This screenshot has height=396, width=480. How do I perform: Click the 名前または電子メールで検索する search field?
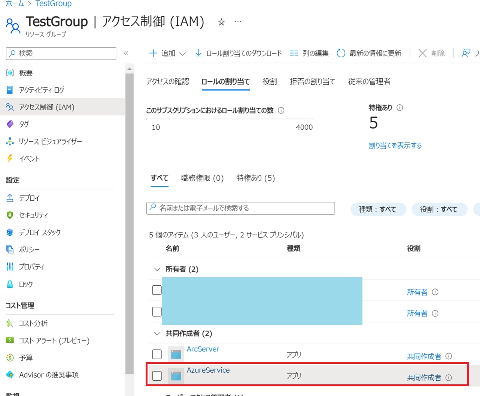(x=240, y=208)
